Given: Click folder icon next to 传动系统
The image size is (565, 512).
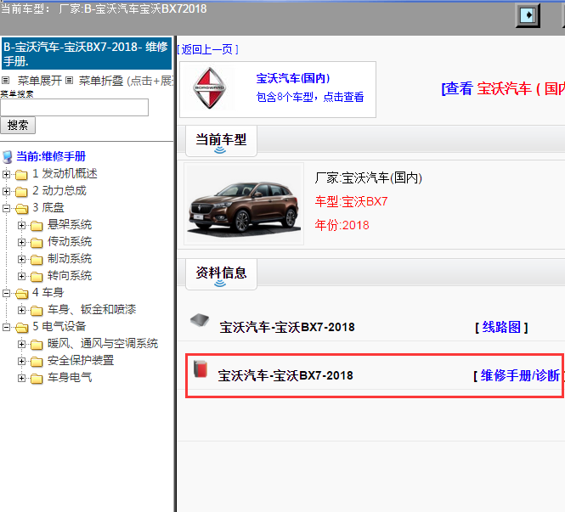Looking at the screenshot, I should pos(37,242).
